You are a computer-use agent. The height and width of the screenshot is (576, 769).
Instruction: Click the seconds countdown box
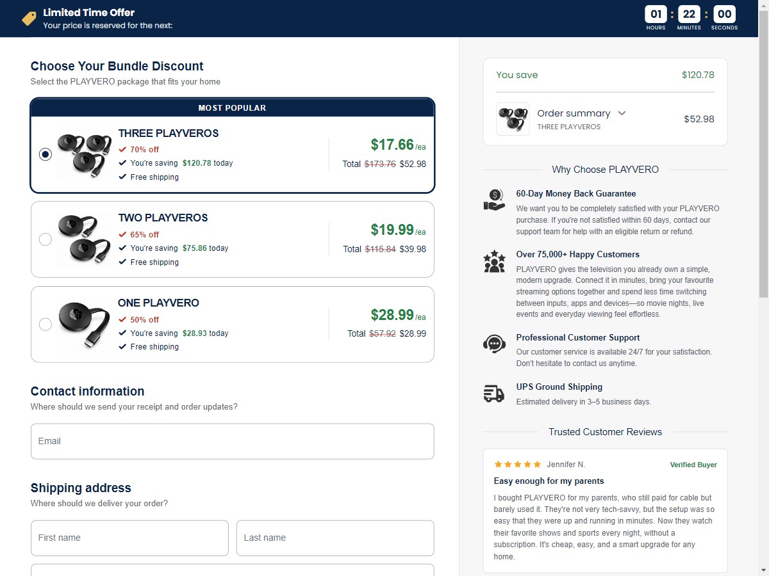click(724, 14)
